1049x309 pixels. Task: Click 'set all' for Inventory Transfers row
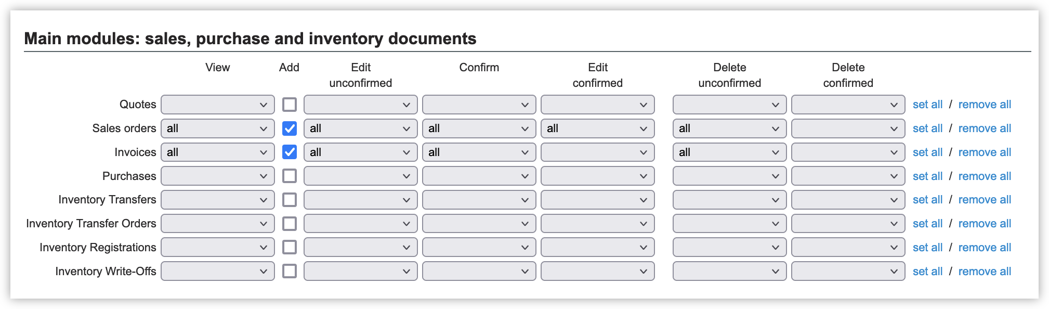point(927,200)
